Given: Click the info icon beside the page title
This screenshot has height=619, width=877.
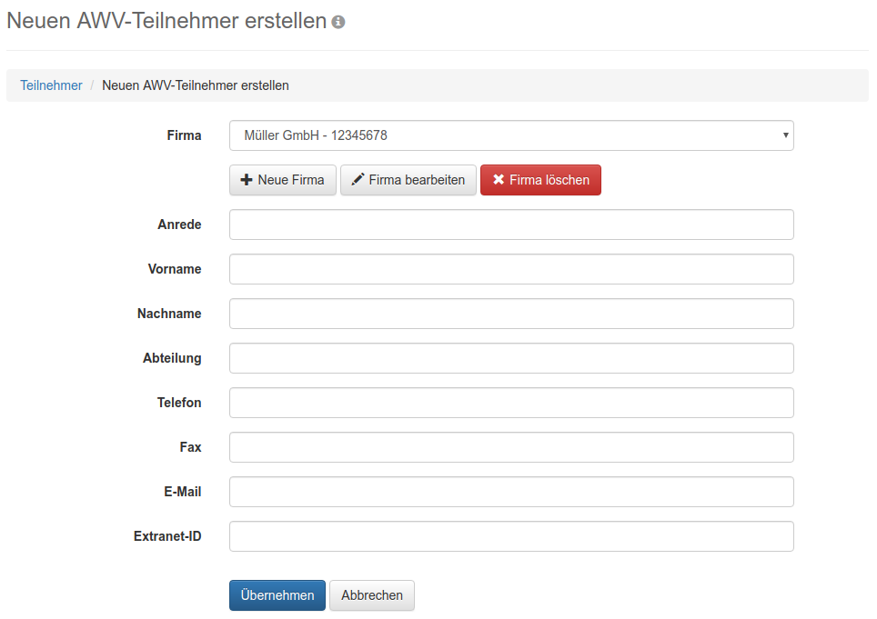Looking at the screenshot, I should (338, 22).
